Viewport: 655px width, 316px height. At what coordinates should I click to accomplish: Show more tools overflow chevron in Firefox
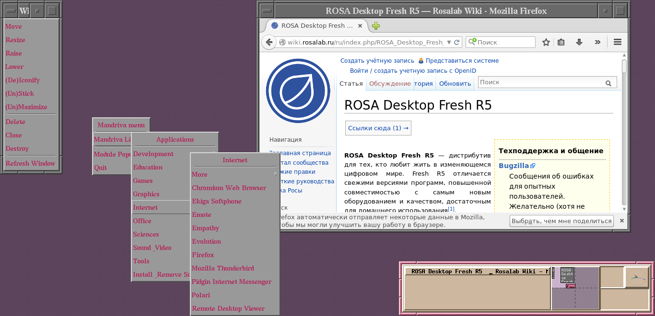point(597,42)
